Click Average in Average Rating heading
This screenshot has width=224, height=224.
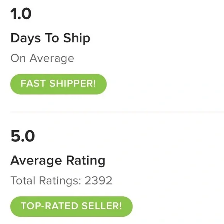coord(36,161)
